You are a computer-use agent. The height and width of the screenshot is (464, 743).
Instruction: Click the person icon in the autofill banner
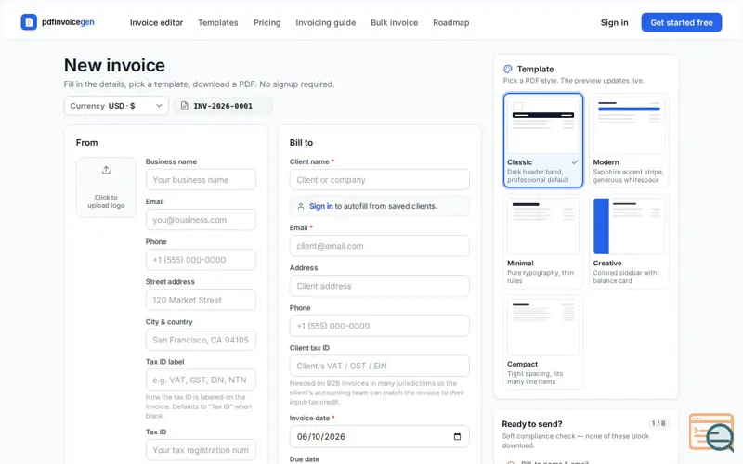pyautogui.click(x=300, y=206)
